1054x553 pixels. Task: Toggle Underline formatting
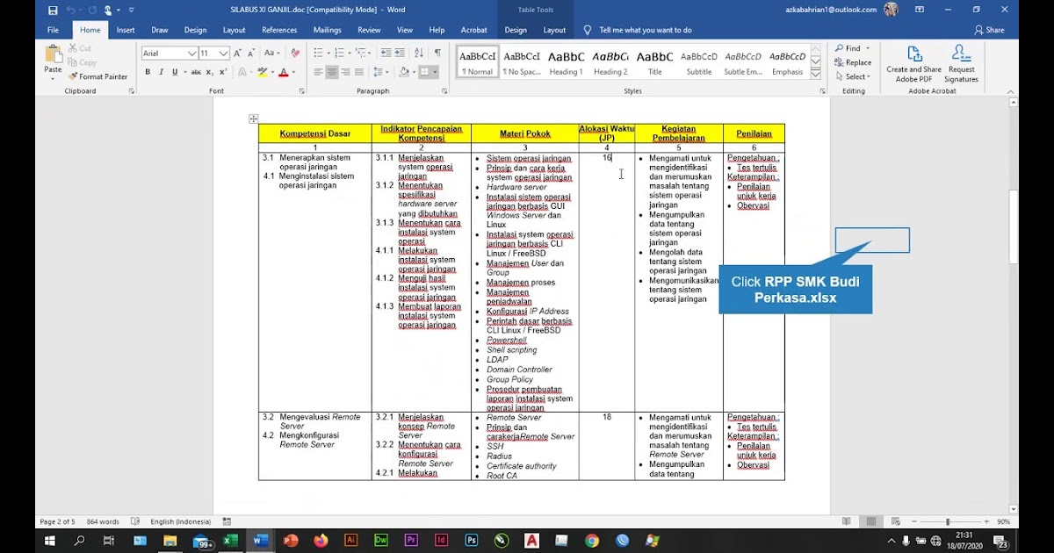[x=175, y=72]
